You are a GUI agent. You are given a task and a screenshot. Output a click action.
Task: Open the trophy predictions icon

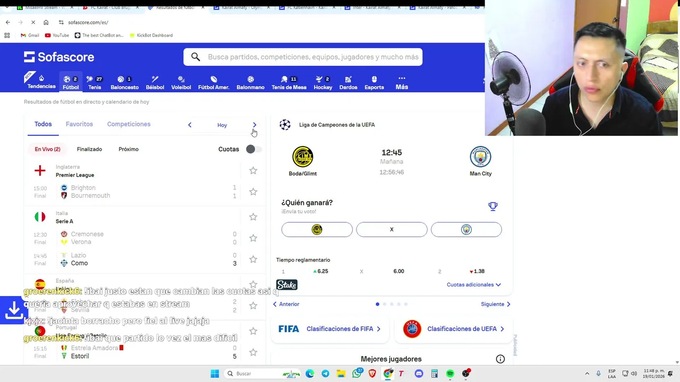493,206
